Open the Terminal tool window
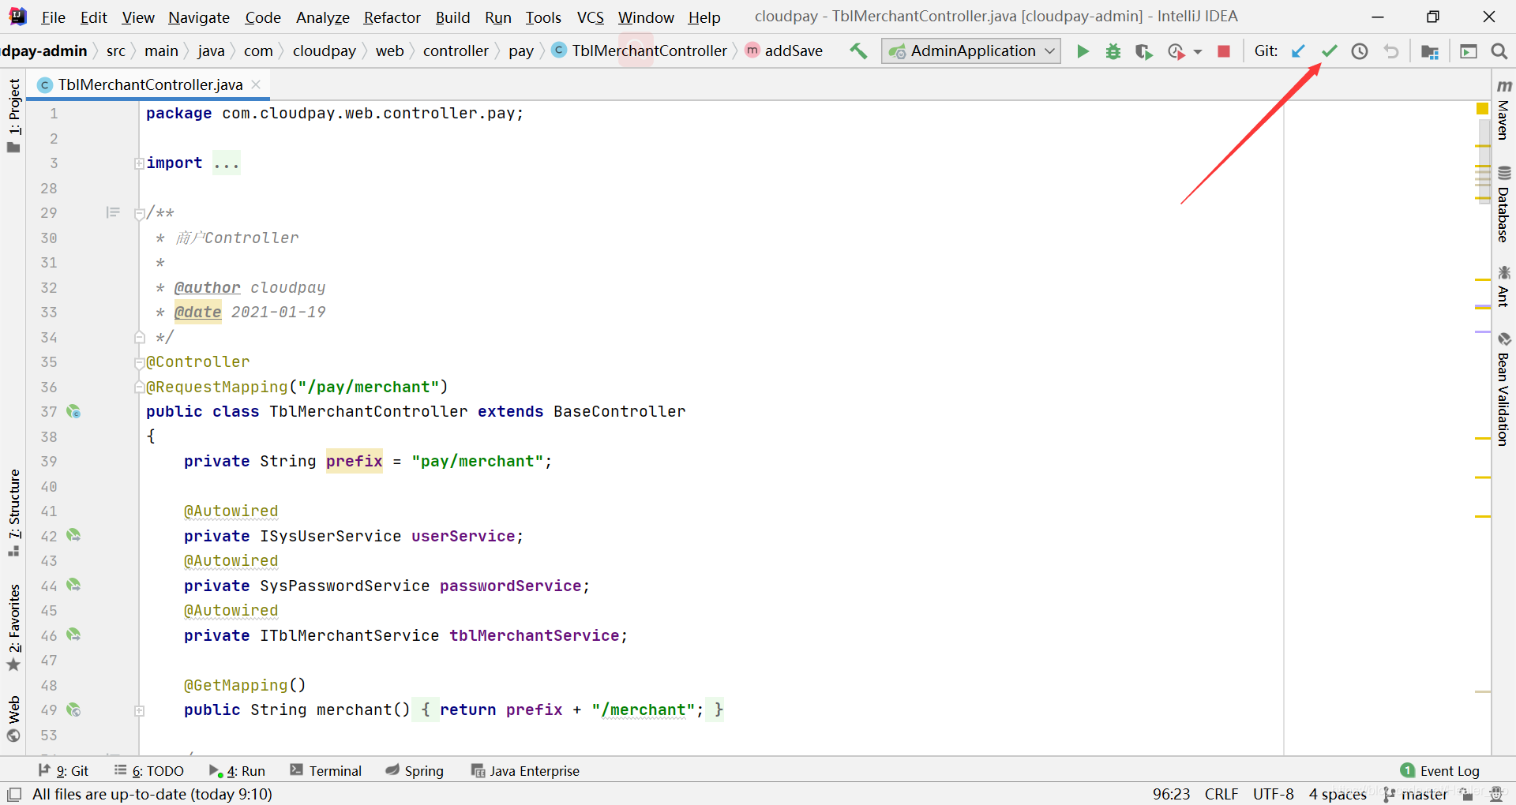1516x805 pixels. pos(325,771)
